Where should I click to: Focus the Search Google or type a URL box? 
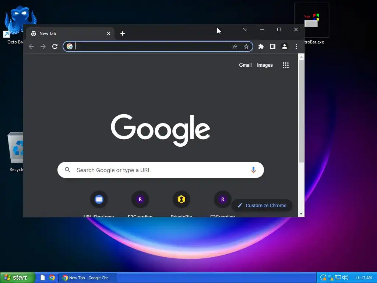[x=161, y=170]
